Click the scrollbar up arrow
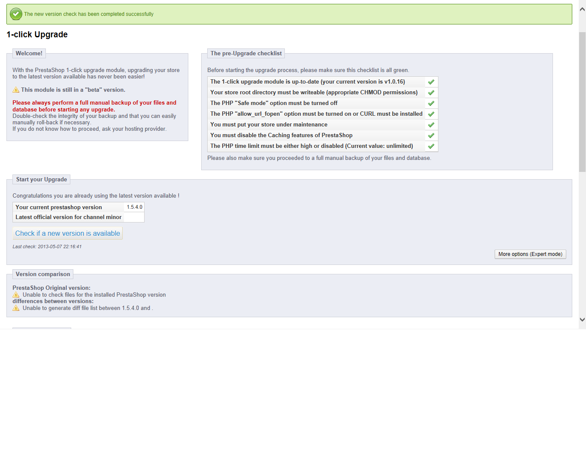 pos(582,9)
